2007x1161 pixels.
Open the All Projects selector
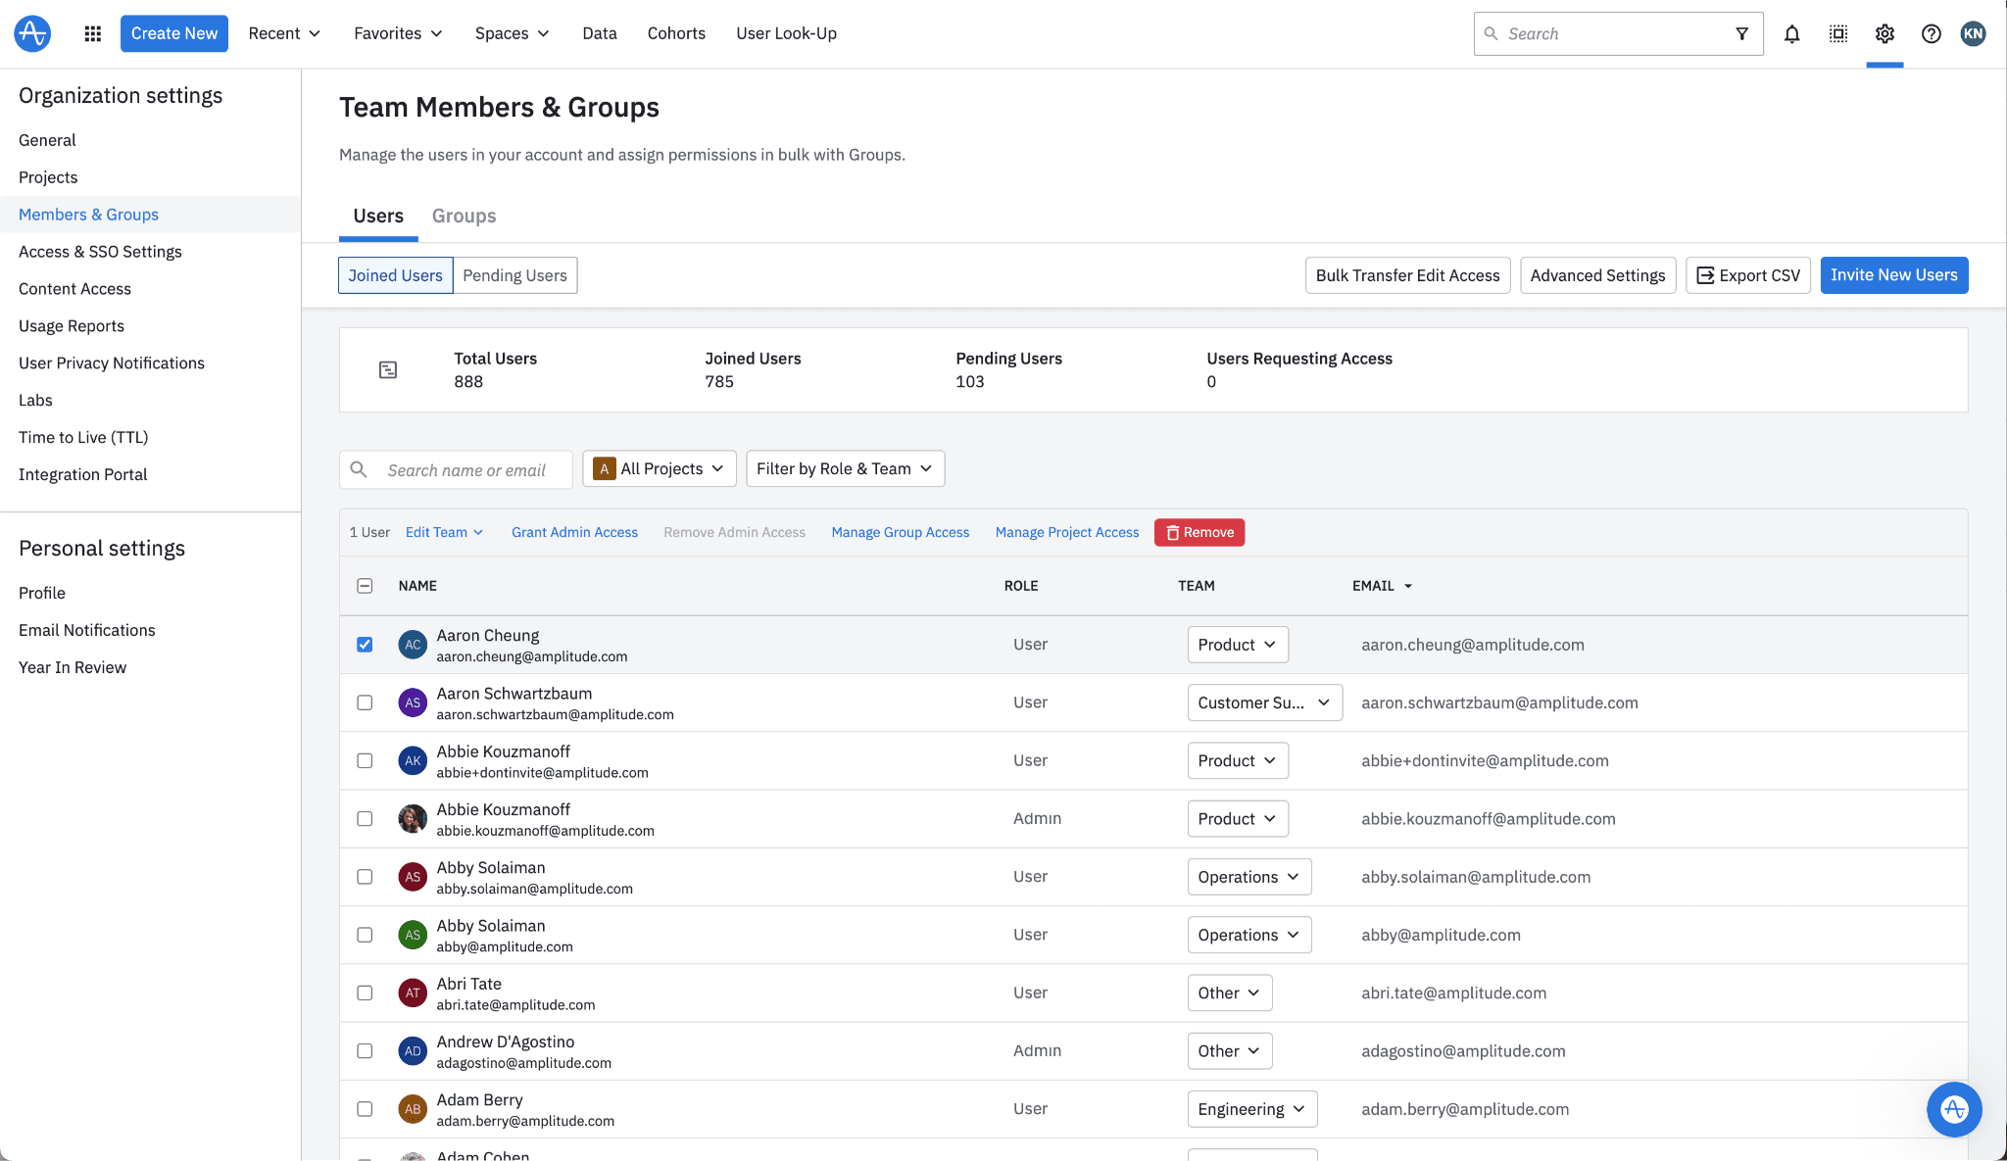pos(659,468)
